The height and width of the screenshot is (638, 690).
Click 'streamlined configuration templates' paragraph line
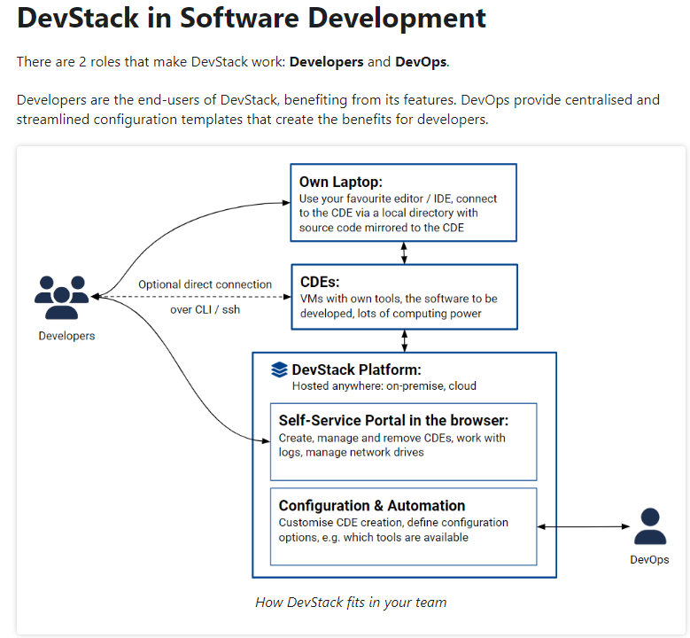tap(252, 120)
